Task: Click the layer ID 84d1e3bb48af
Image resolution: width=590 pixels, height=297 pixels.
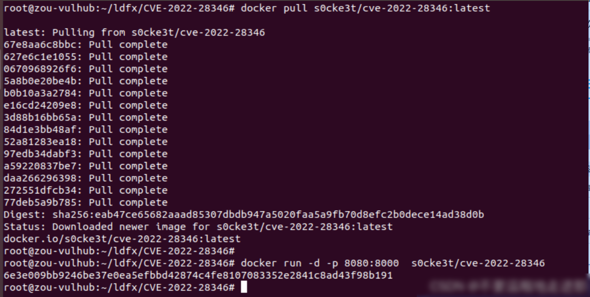Action: click(x=42, y=129)
